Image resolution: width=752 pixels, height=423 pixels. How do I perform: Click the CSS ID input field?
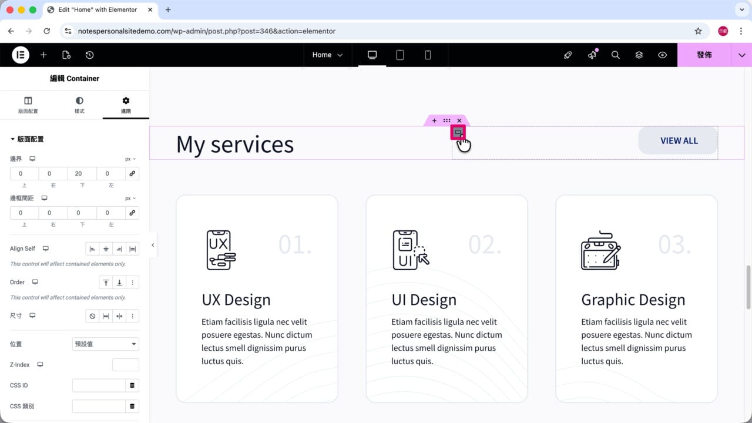(99, 385)
